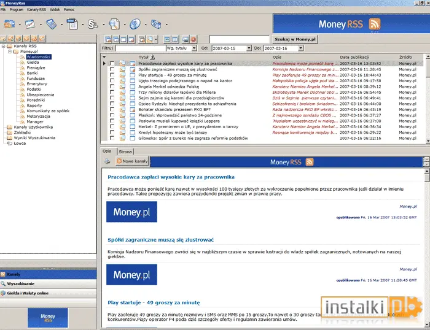Click the printer icon in Opis pane

coord(107,161)
